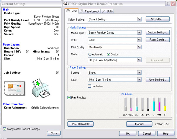This screenshot has width=177, height=139.
Task: Switch to the Main tab
Action: (x=72, y=11)
